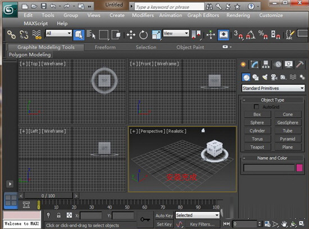Viewport: 309px width, 229px height.
Task: Click the time slider 0 / 100
Action: point(48,195)
